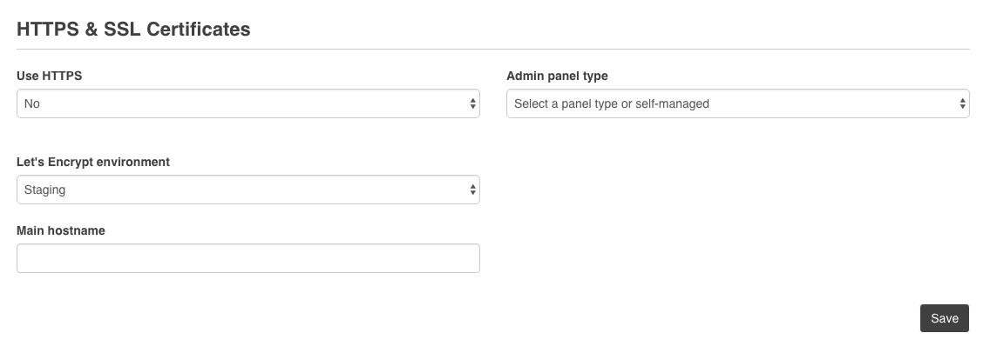Image resolution: width=990 pixels, height=353 pixels.
Task: Click the 'Use HTTPS' field label
Action: tap(50, 76)
